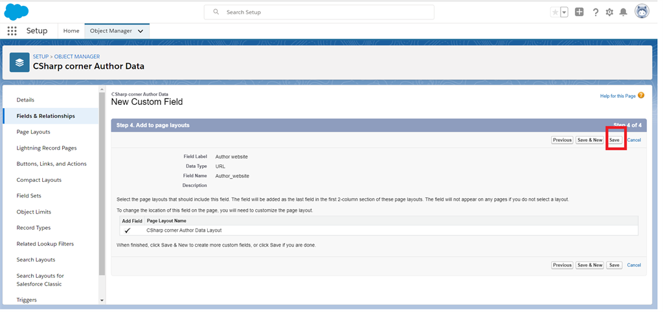Click the CSharp corner Author Data Layout name
Image resolution: width=663 pixels, height=312 pixels.
tap(184, 230)
